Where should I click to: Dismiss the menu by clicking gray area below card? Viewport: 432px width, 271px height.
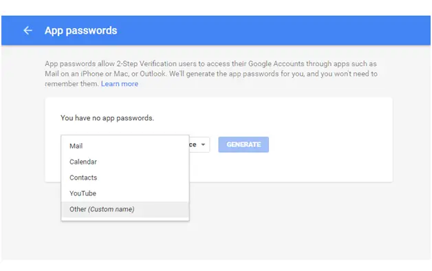276,220
